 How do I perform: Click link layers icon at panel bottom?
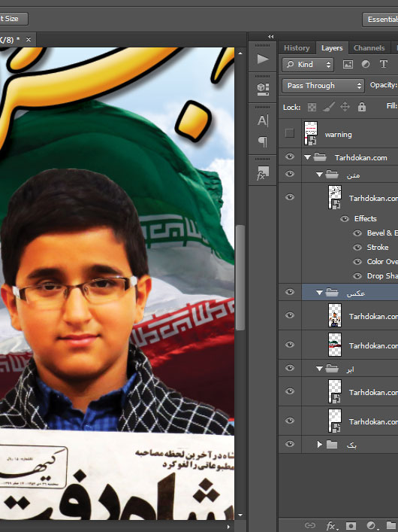[x=309, y=525]
